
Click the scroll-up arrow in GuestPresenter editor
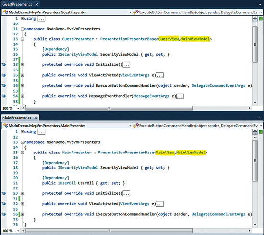coord(255,24)
